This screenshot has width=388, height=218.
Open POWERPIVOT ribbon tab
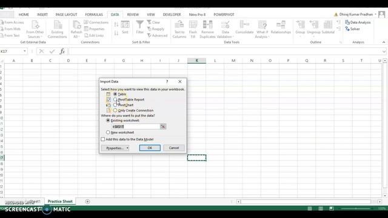(x=224, y=15)
